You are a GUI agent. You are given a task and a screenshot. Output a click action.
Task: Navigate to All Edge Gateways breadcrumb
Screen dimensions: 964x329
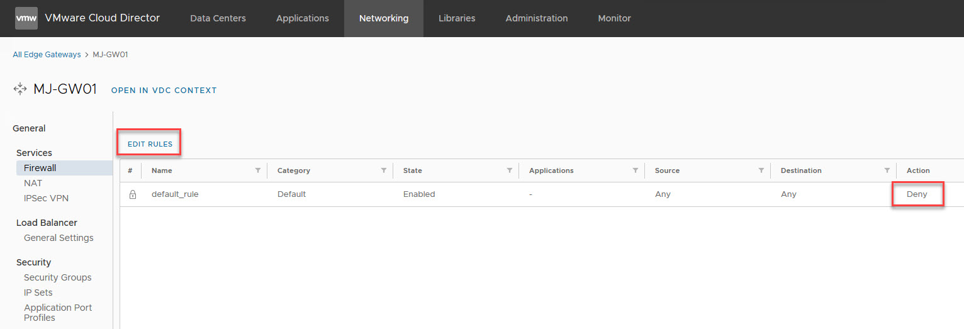coord(47,55)
